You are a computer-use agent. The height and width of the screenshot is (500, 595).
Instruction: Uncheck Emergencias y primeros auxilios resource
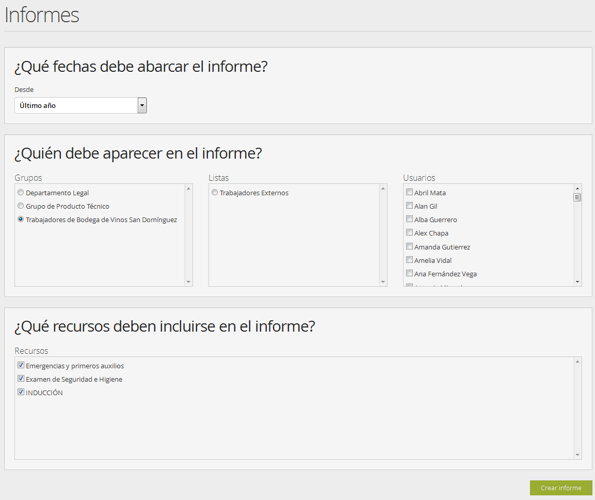click(x=21, y=365)
